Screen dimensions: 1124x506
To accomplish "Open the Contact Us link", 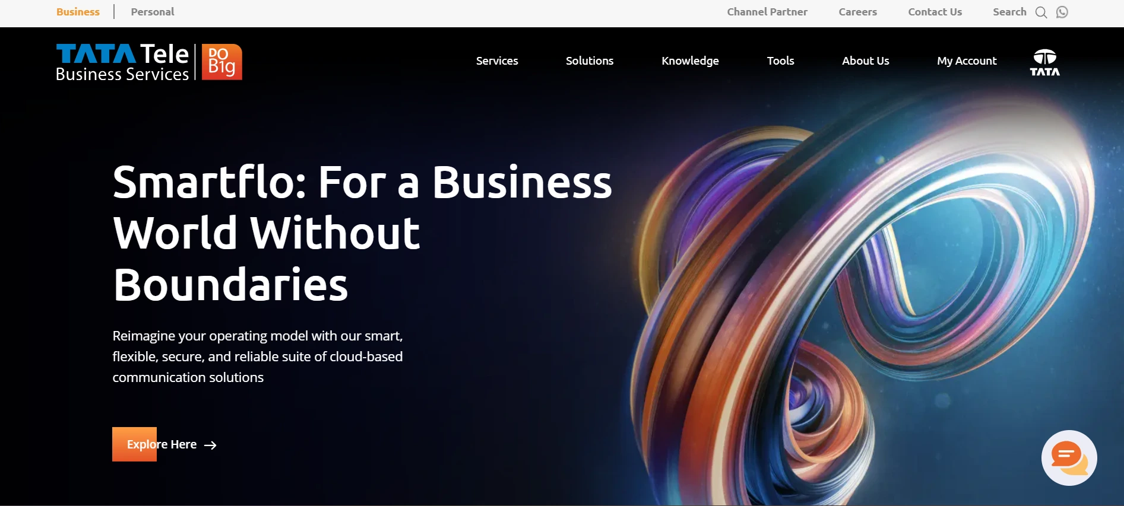I will click(x=935, y=12).
